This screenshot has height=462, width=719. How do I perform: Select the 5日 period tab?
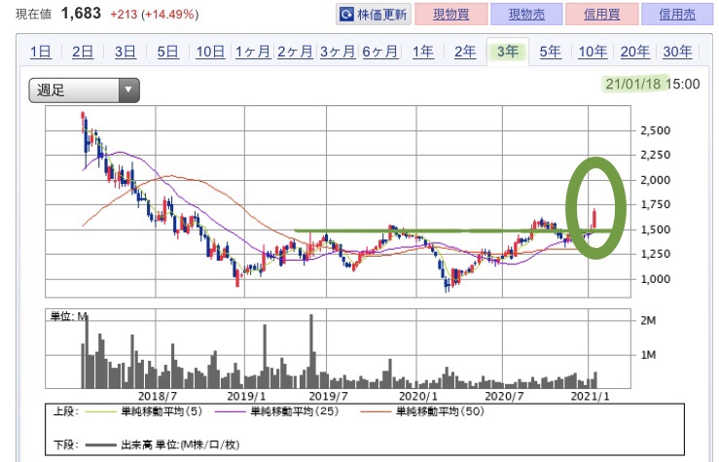(x=167, y=53)
